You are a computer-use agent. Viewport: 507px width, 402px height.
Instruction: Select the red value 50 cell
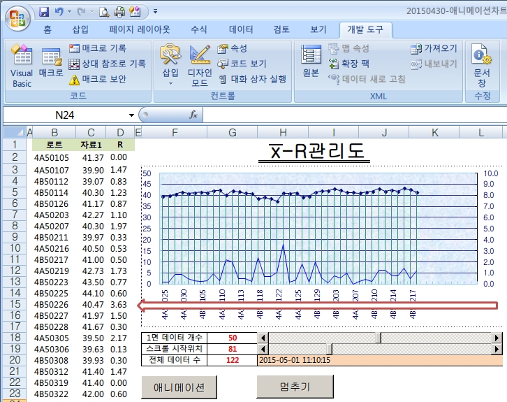(x=232, y=338)
